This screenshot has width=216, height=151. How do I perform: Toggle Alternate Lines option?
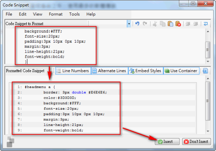tap(110, 71)
